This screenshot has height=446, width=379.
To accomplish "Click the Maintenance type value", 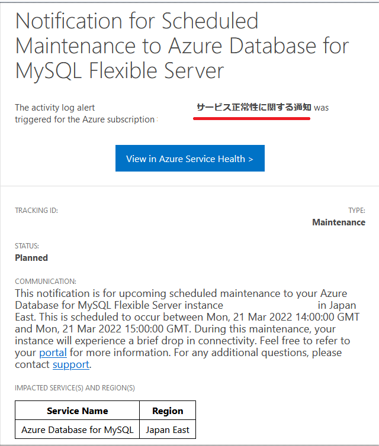I will click(x=339, y=222).
